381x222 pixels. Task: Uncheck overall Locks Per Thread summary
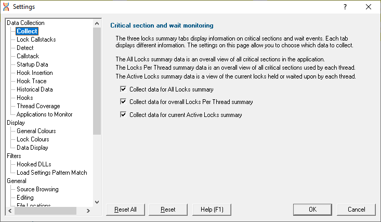coord(123,101)
